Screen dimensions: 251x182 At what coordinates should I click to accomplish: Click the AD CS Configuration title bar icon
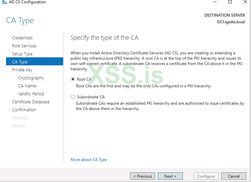4,2
